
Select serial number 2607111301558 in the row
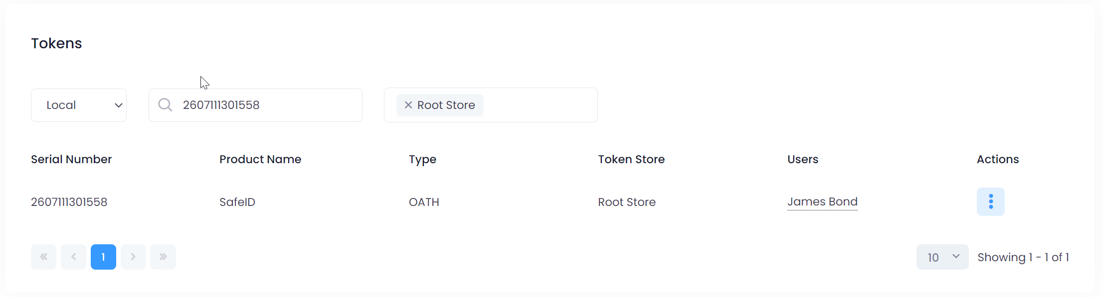pyautogui.click(x=69, y=202)
